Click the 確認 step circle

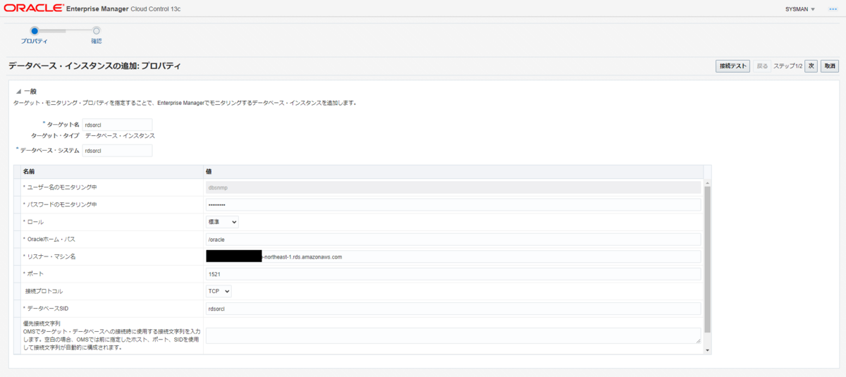(x=97, y=30)
